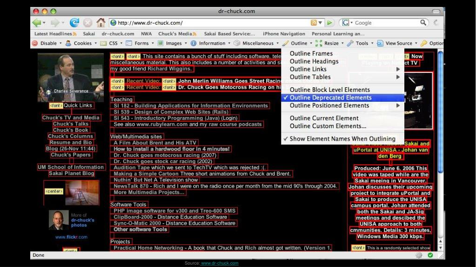
Task: Click the Charles Severance video thumbnail
Action: point(71,78)
